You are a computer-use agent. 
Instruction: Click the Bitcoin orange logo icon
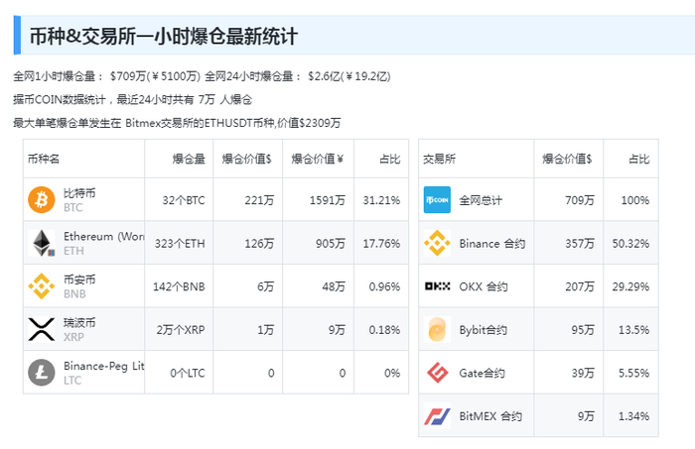(x=42, y=200)
